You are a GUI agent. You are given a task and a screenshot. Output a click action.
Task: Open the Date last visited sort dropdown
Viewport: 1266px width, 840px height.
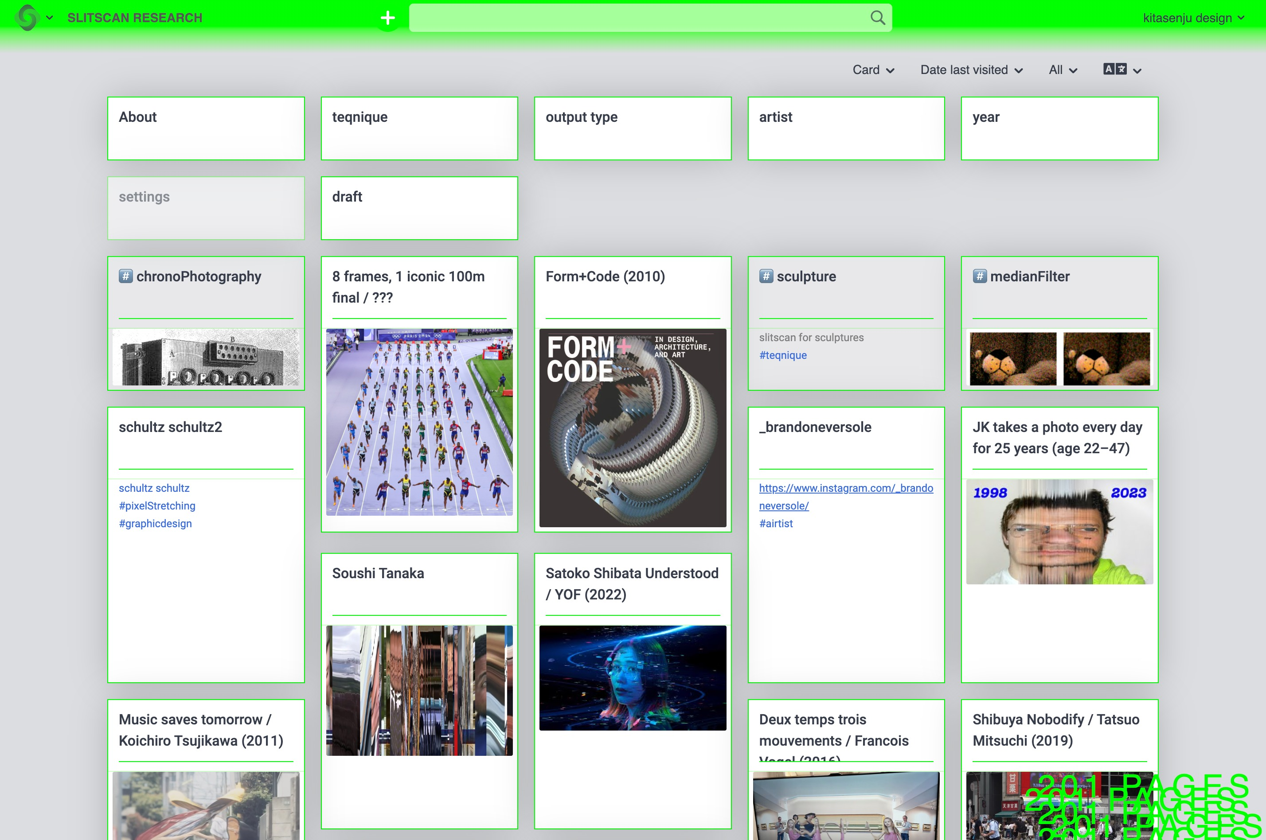coord(971,70)
